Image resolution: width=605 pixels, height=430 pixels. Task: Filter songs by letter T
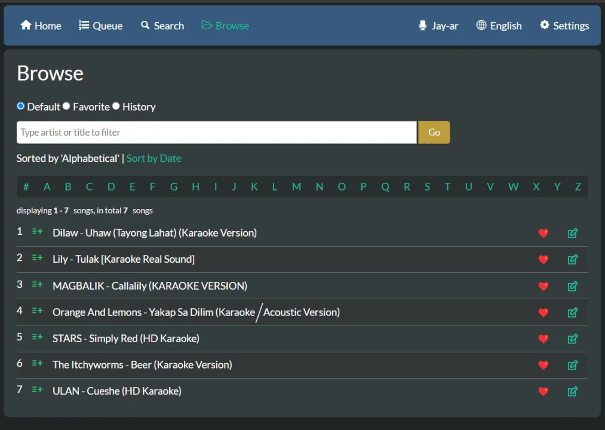coord(447,187)
